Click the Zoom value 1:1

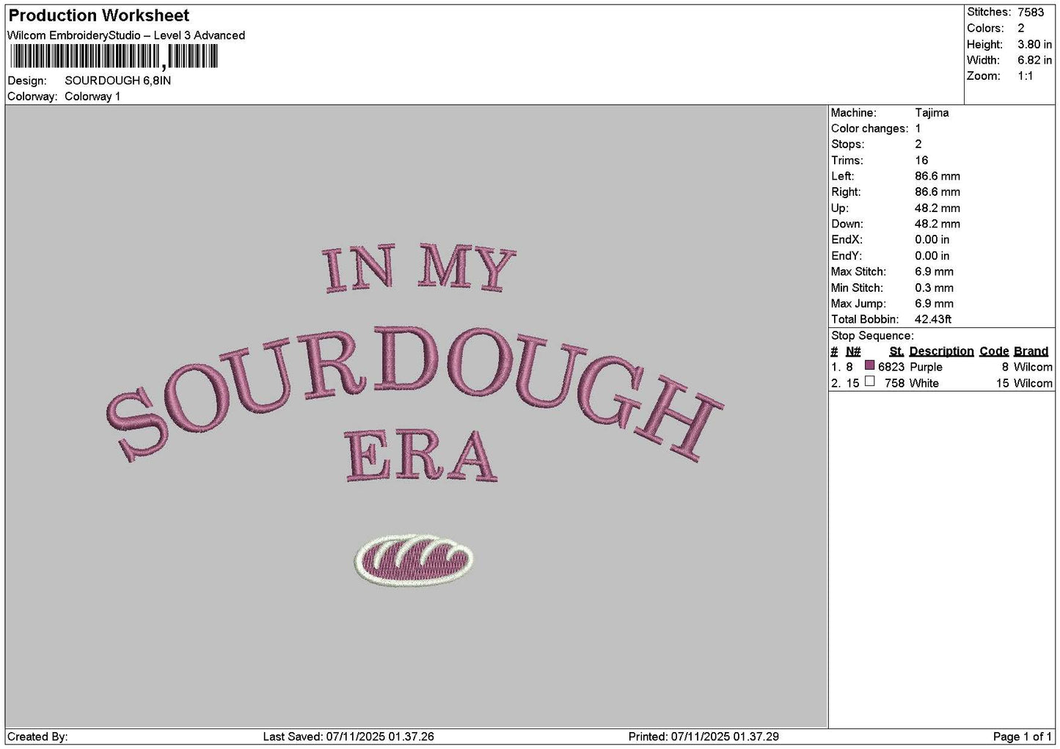point(1026,76)
